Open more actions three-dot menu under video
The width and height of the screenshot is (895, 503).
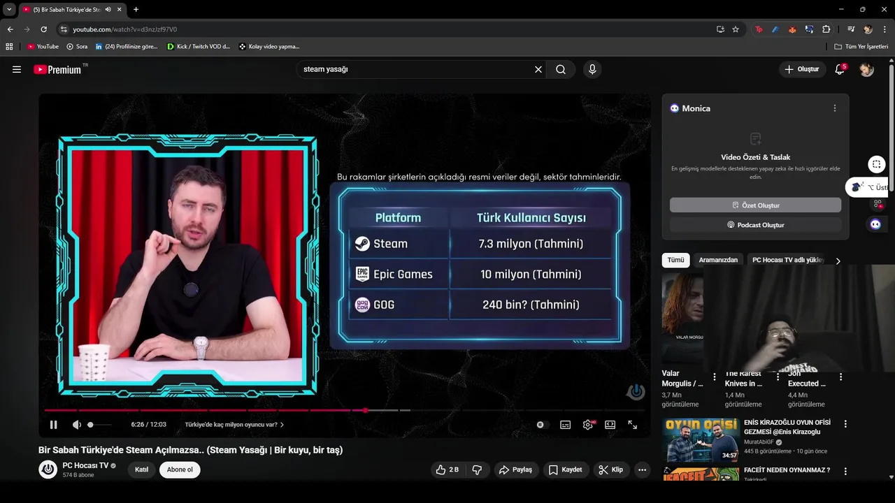[x=642, y=469]
